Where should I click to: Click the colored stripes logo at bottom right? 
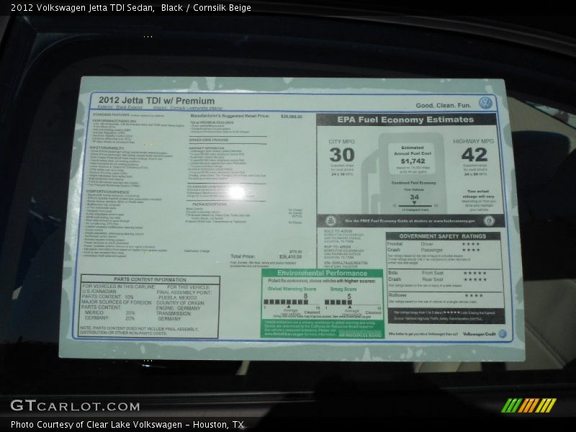528,405
